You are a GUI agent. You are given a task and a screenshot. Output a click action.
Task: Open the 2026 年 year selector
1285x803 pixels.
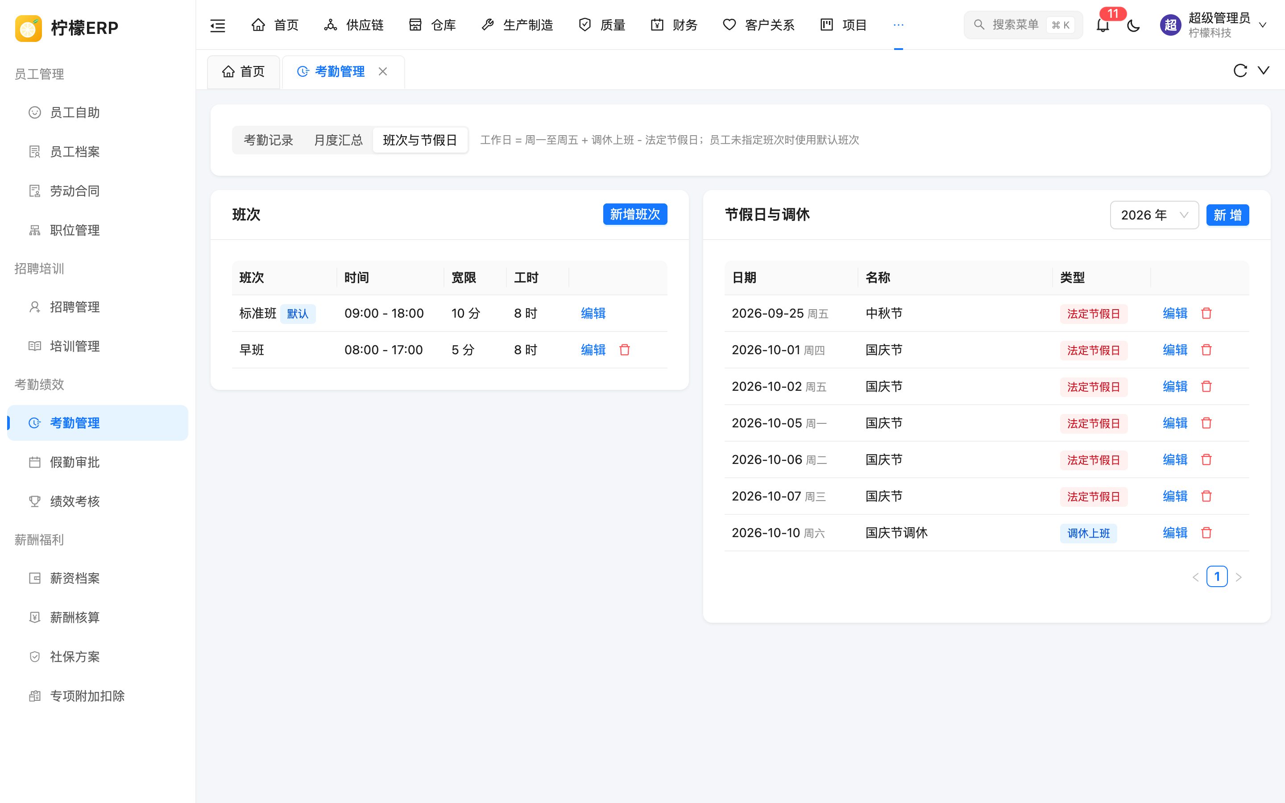[1154, 215]
